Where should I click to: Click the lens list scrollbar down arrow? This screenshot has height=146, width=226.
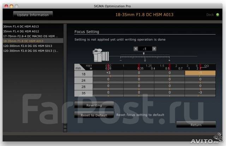coord(65,129)
